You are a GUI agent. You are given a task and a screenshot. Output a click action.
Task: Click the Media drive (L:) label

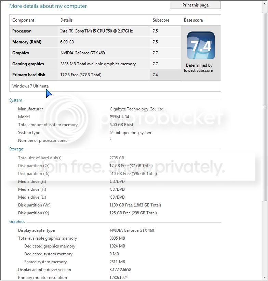[x=32, y=197]
